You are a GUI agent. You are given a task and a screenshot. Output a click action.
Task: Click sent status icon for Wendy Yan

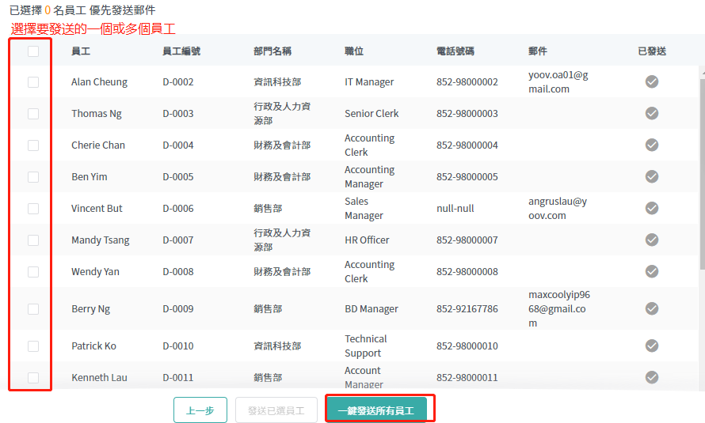point(652,271)
